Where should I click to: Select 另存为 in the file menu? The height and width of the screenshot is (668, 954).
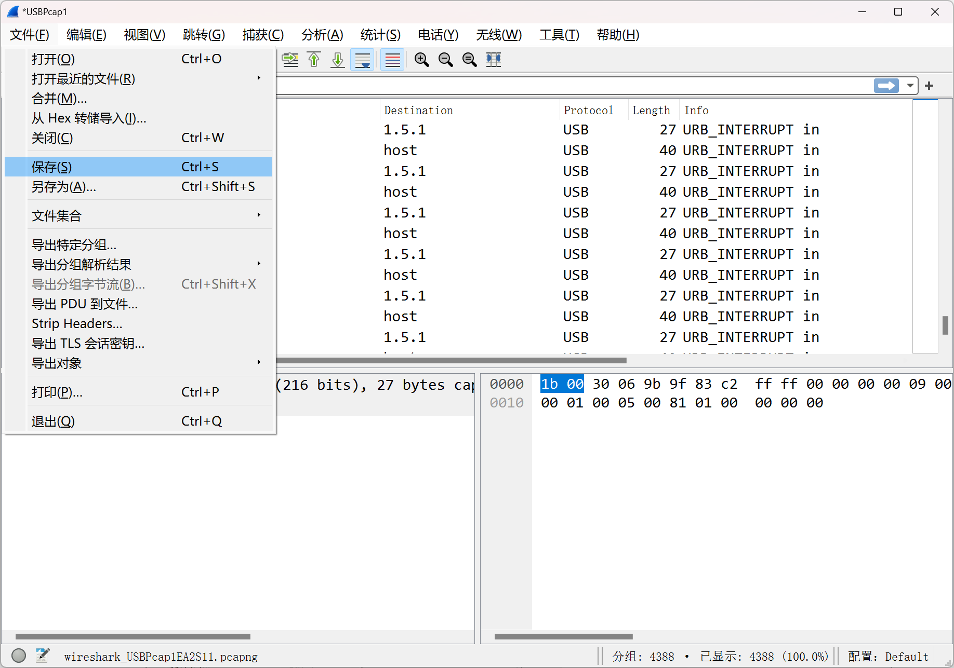(63, 187)
